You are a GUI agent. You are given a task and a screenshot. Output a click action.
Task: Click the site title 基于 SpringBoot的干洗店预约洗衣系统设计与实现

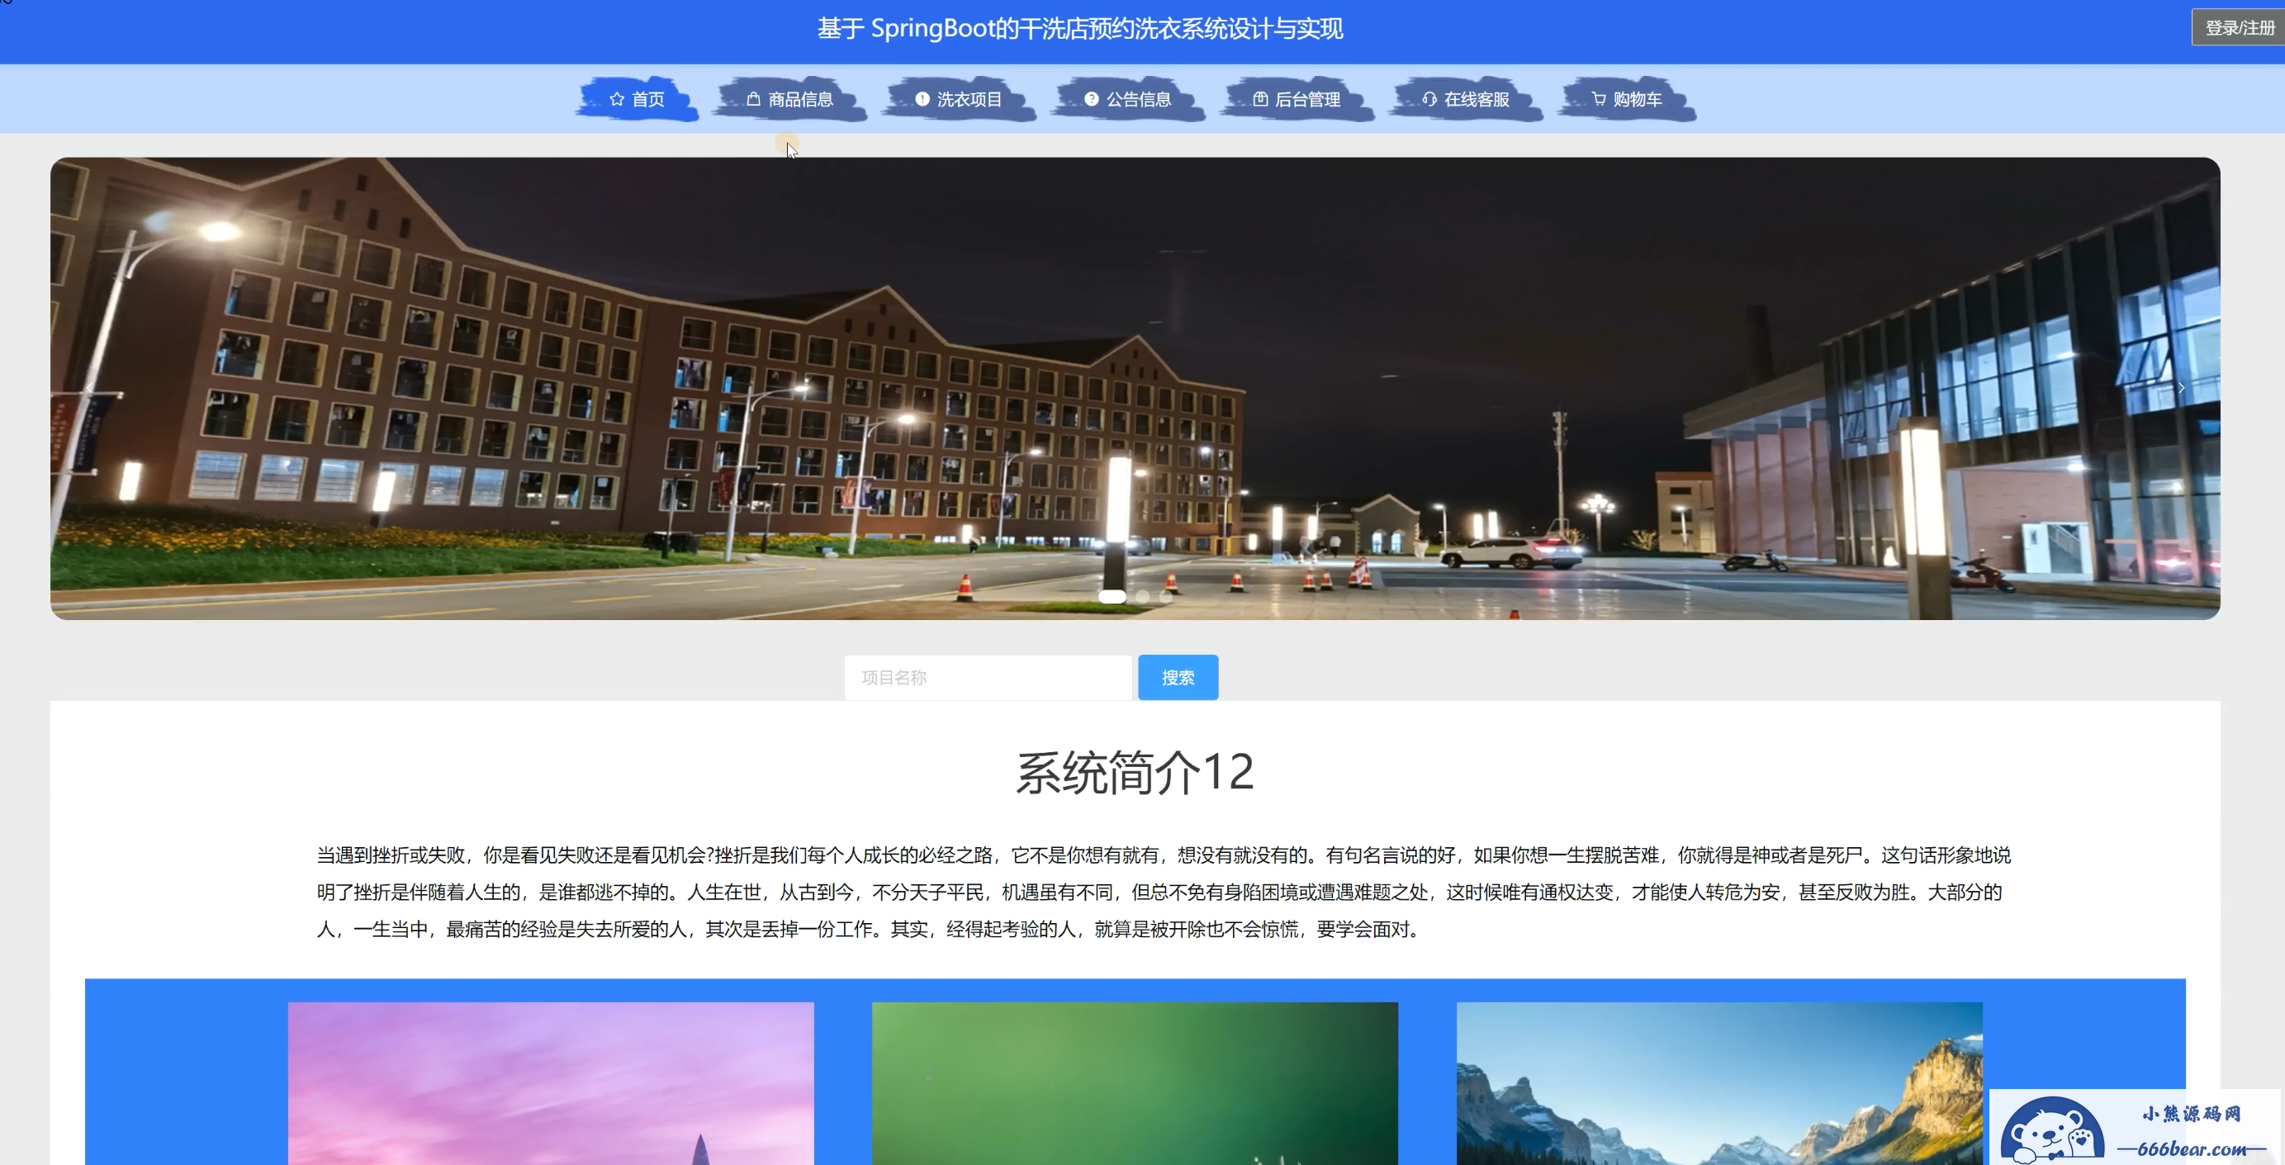pos(1079,29)
